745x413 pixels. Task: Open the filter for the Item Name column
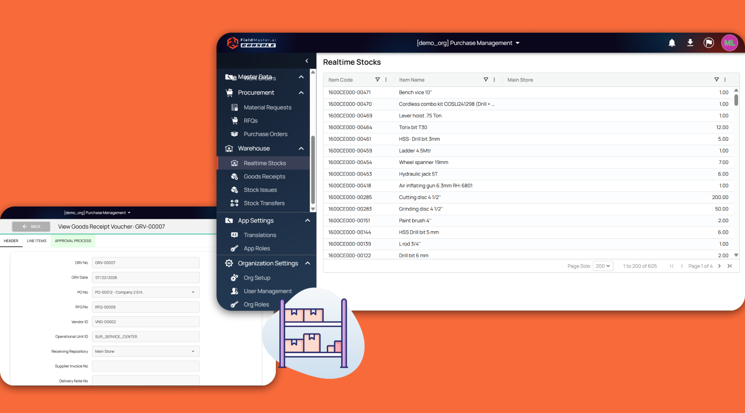pos(486,80)
